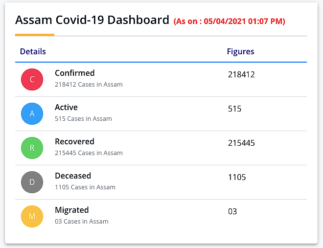
Task: Select the Active row title
Action: tap(66, 107)
